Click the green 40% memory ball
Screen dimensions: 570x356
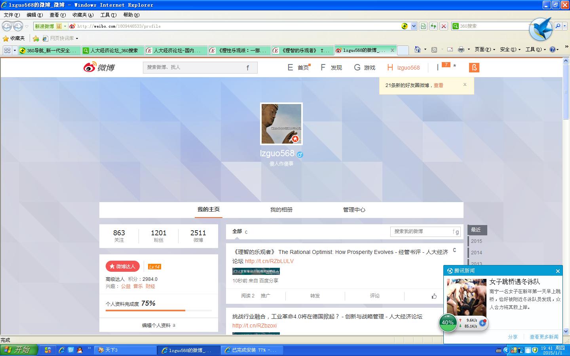[448, 323]
